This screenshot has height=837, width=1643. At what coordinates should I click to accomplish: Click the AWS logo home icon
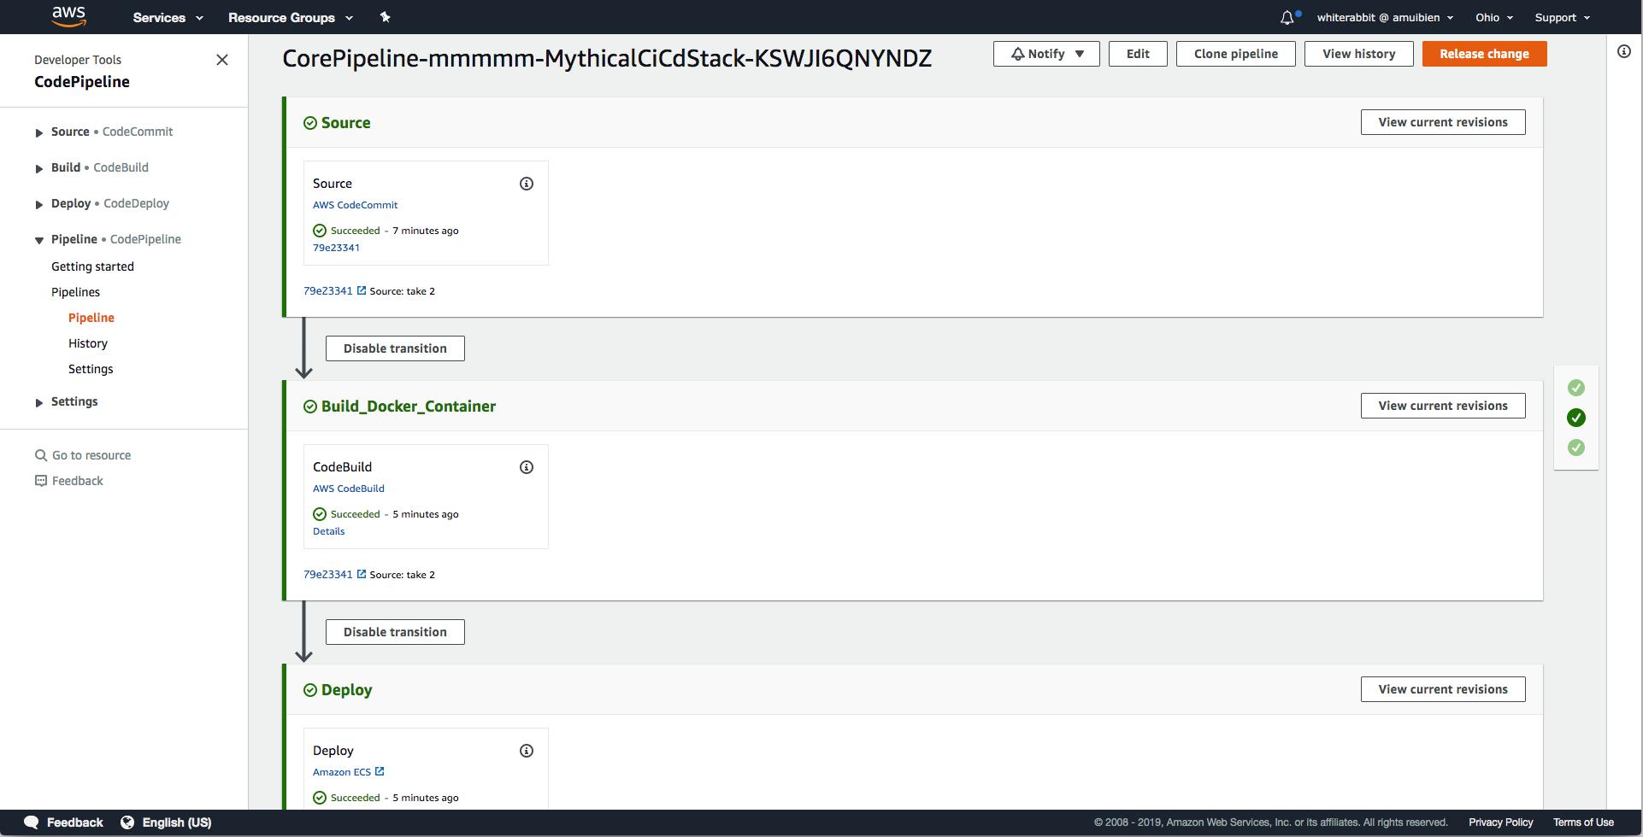68,16
